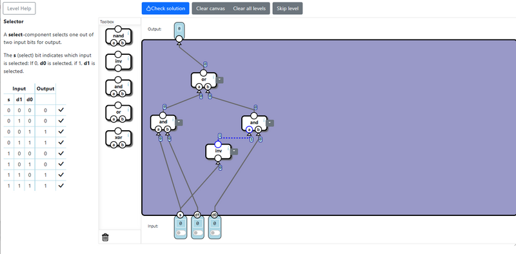Toggle the s input switch
Image resolution: width=516 pixels, height=254 pixels.
click(181, 233)
